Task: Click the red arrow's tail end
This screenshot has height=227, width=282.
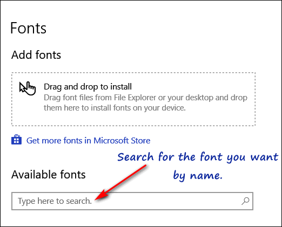Action: point(145,166)
